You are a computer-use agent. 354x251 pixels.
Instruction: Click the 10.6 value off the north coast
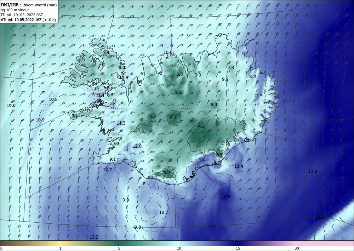click(x=168, y=52)
